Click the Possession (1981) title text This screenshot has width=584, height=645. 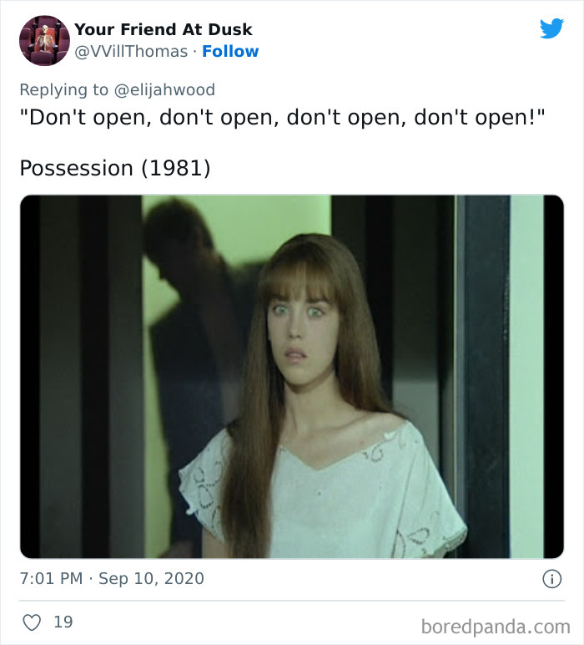tap(115, 168)
